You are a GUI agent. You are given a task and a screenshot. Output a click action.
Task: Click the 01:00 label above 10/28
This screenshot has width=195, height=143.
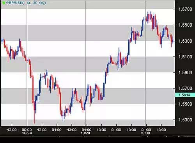(87, 130)
